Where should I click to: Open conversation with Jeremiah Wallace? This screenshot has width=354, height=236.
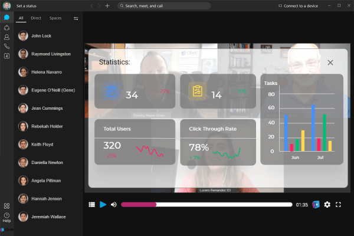point(48,217)
